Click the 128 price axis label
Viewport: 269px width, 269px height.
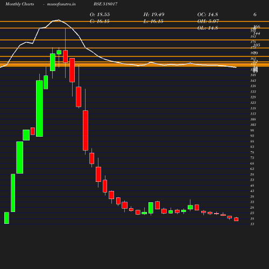click(253, 97)
